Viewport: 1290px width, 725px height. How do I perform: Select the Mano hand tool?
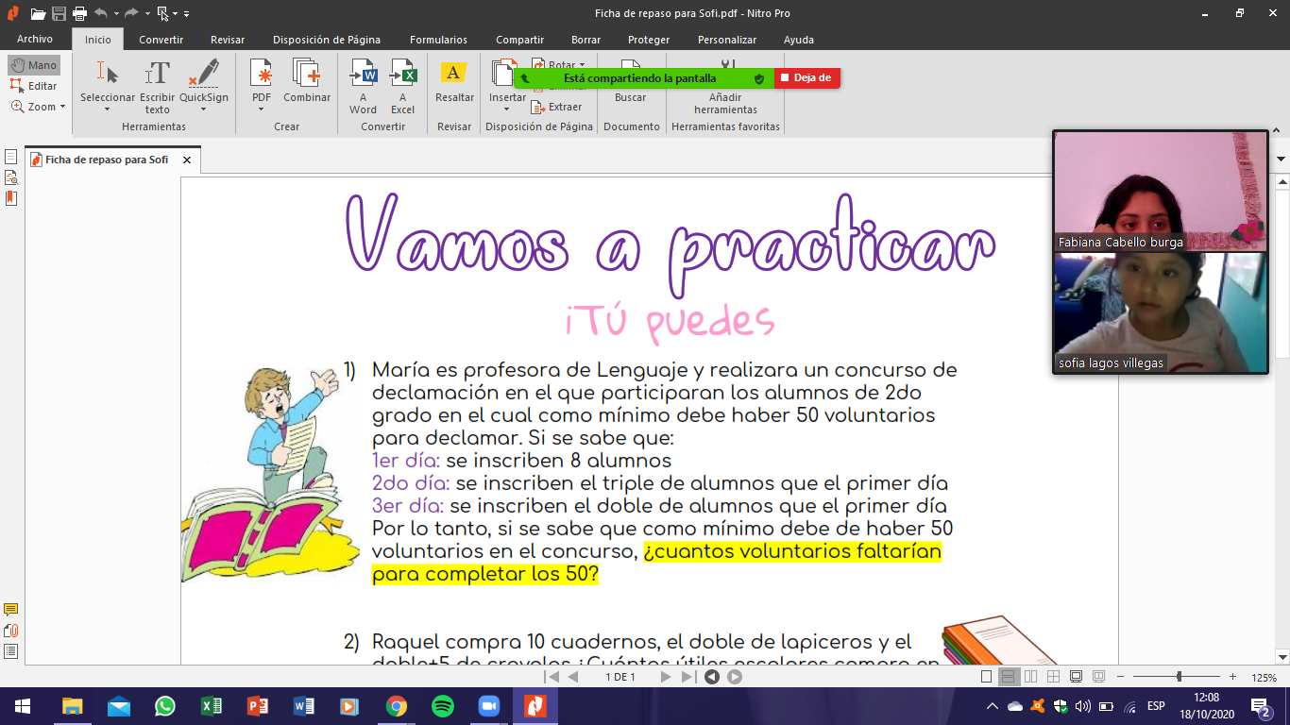click(x=34, y=65)
